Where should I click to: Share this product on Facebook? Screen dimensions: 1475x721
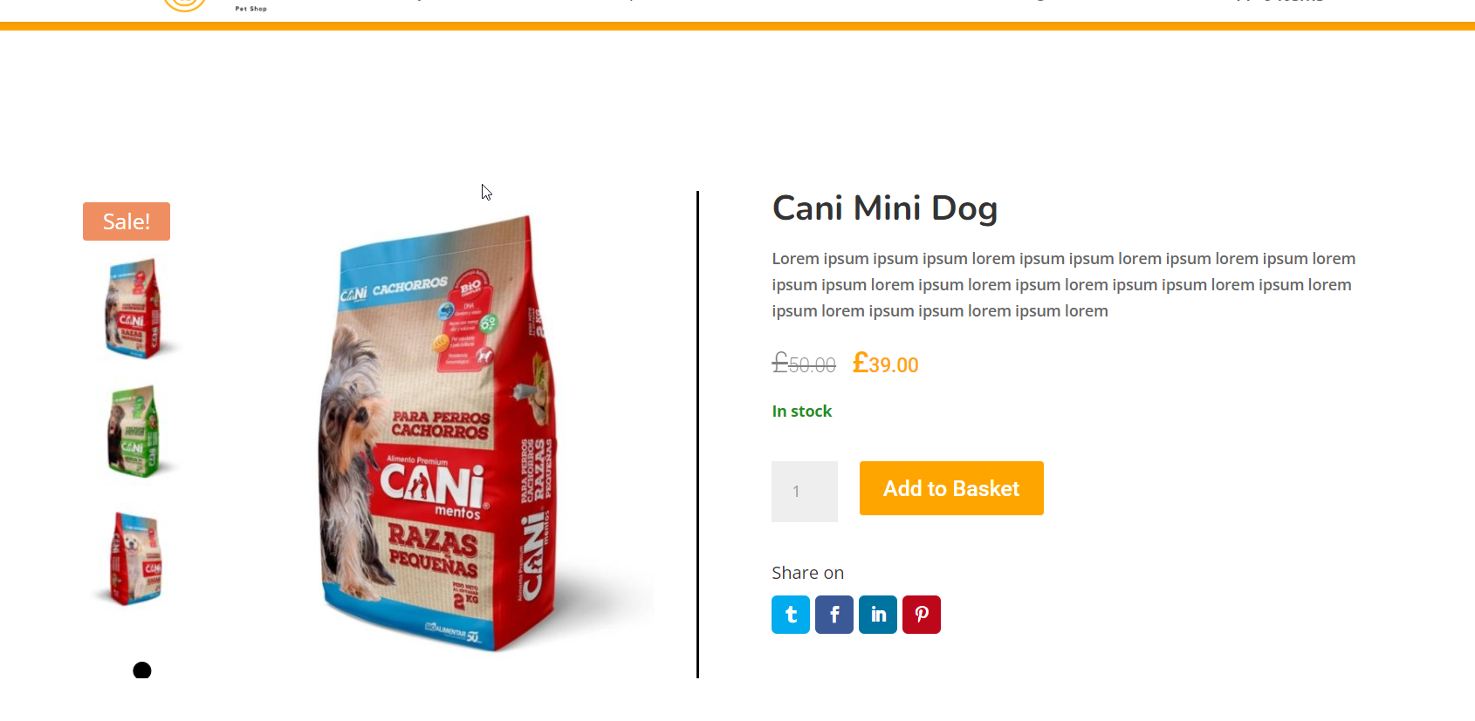(x=834, y=615)
